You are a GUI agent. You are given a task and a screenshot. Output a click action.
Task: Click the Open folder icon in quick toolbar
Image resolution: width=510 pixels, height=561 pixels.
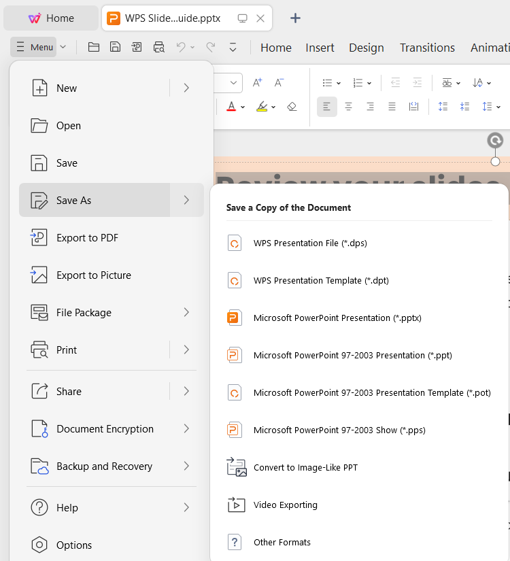coord(94,47)
